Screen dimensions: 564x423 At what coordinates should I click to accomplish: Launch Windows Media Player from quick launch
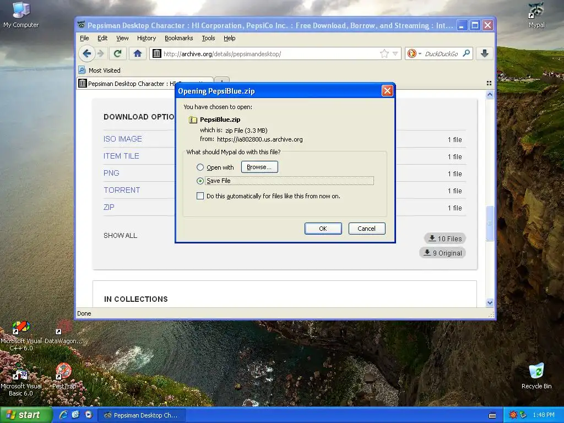point(88,415)
